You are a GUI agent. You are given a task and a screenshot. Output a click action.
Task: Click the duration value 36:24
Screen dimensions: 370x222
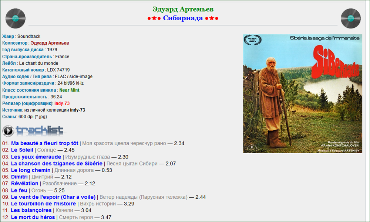(56, 97)
